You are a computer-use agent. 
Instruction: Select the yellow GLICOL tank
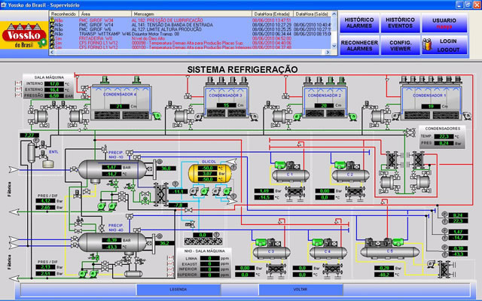(210, 174)
